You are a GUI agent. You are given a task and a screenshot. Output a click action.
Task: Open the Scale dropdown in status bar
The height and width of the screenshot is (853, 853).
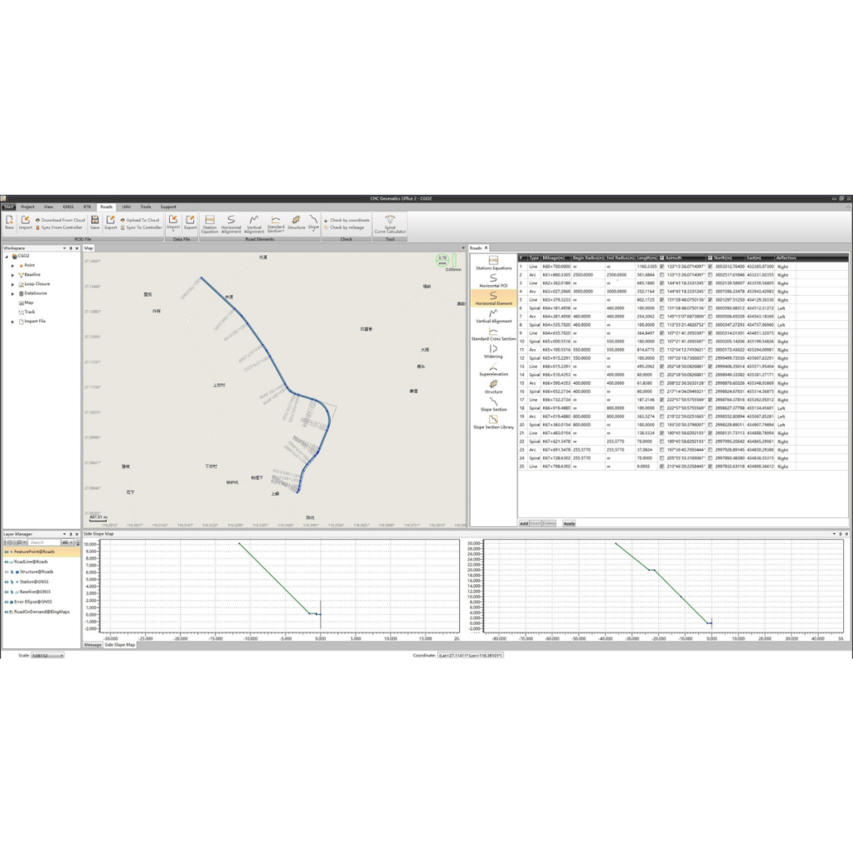(x=48, y=656)
